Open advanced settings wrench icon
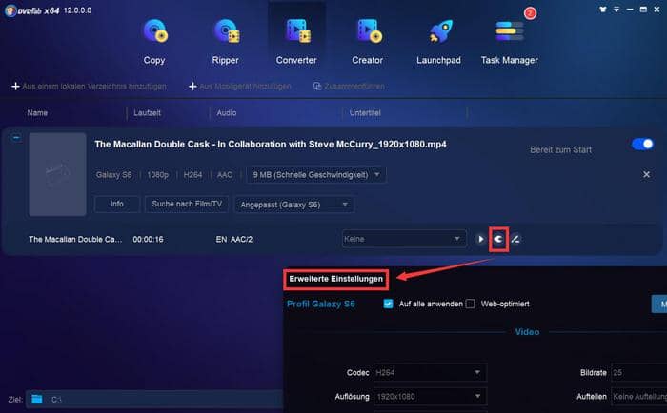 coord(498,239)
